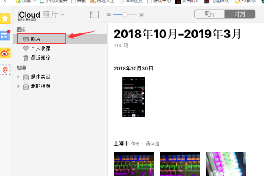Open the blue news feed sidebar icon

click(x=5, y=36)
